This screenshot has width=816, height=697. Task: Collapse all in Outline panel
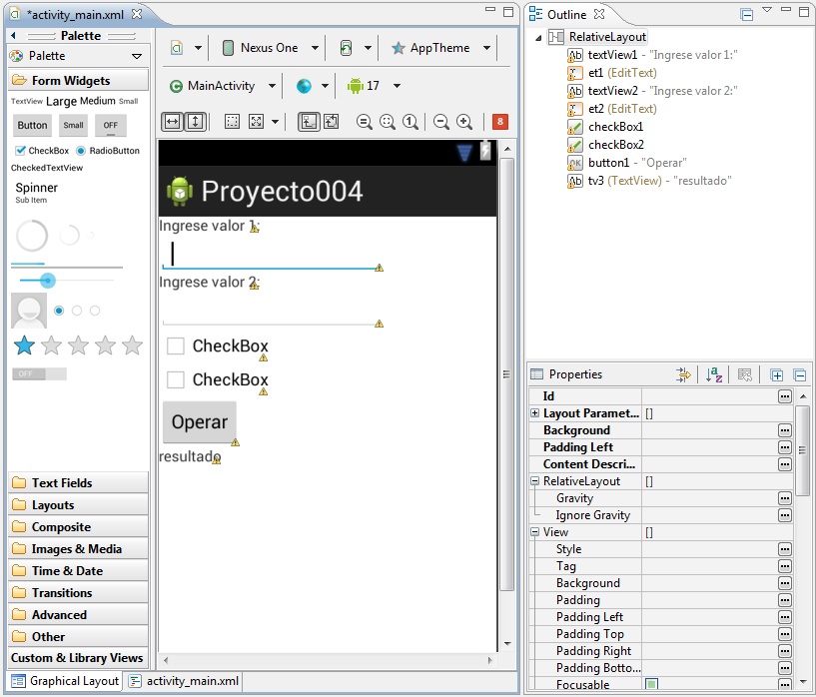click(x=747, y=15)
